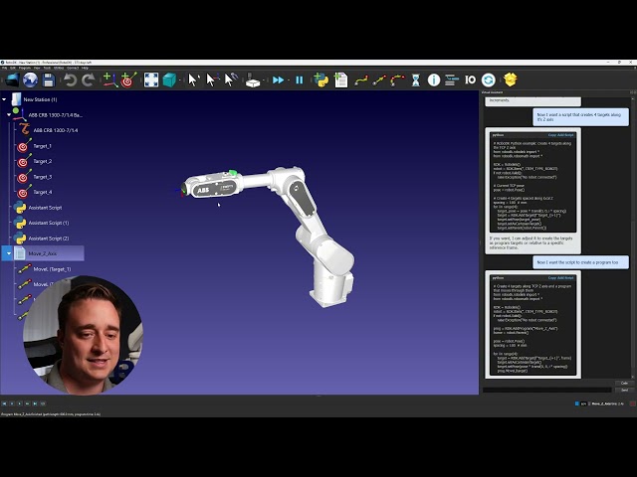Add Script from the second code block
637x477 pixels.
pyautogui.click(x=565, y=278)
